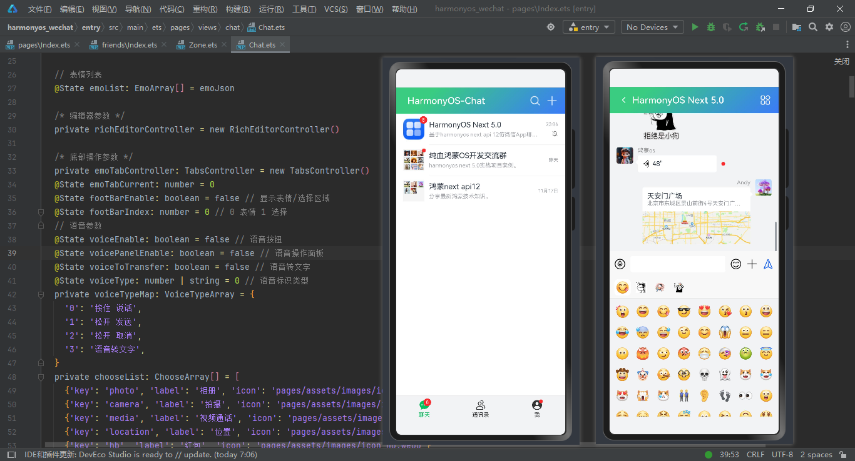Open the 运行(R) menu
This screenshot has width=855, height=461.
[270, 9]
